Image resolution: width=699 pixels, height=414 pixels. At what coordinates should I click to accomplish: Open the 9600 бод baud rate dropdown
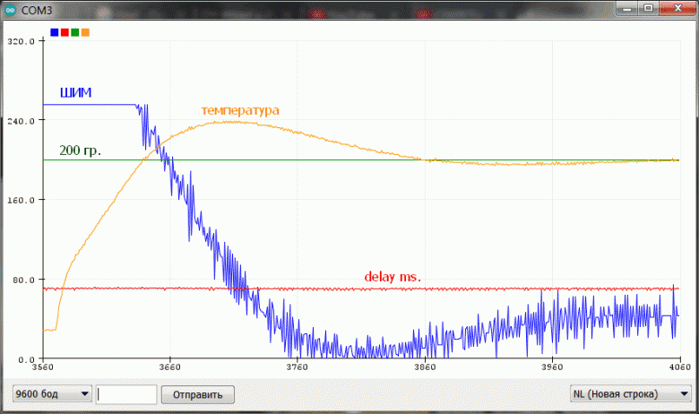(x=50, y=394)
